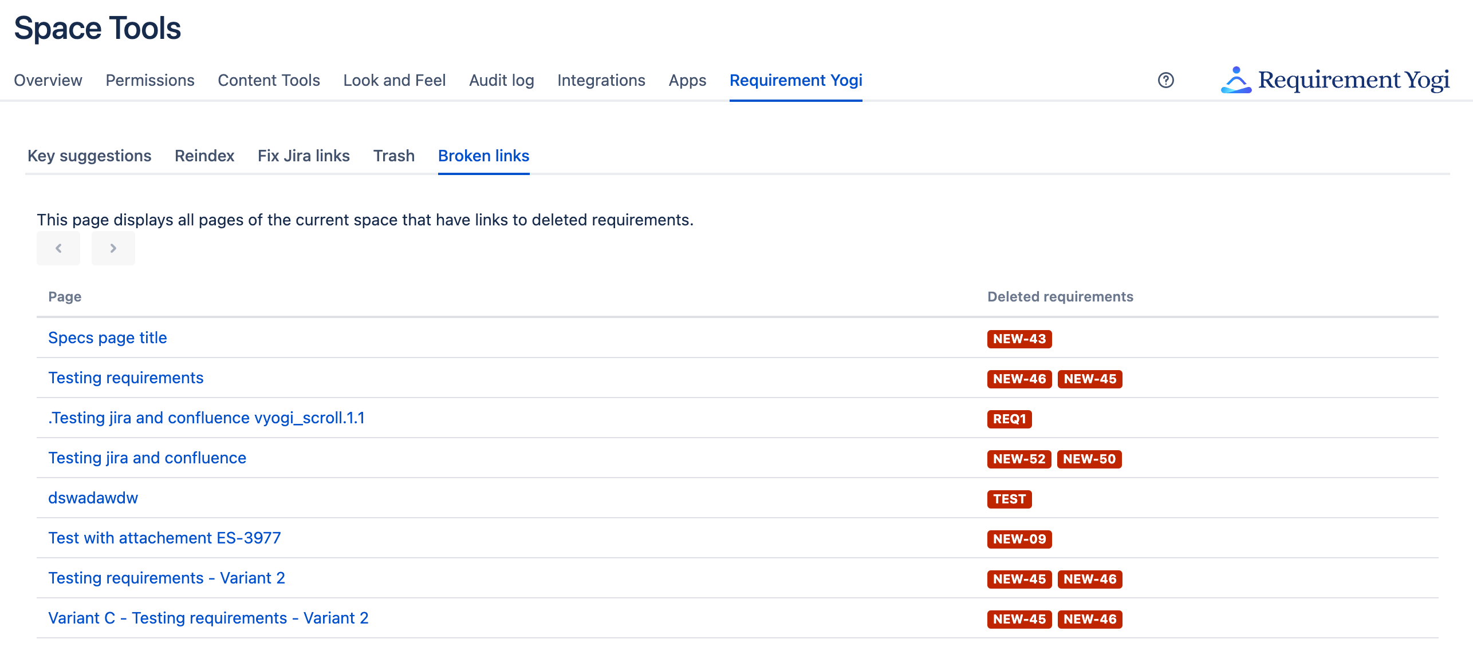Click the REQ1 deleted requirement badge
Viewport: 1473px width, 667px height.
(x=1009, y=419)
